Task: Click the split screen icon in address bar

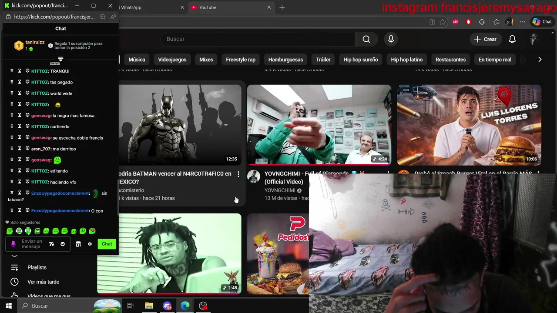Action: pos(432,22)
